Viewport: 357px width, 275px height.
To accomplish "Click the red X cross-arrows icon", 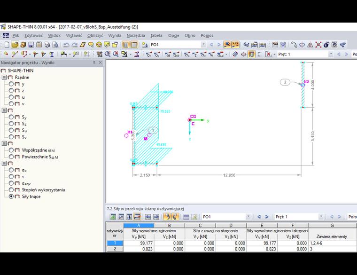I will tap(318, 45).
